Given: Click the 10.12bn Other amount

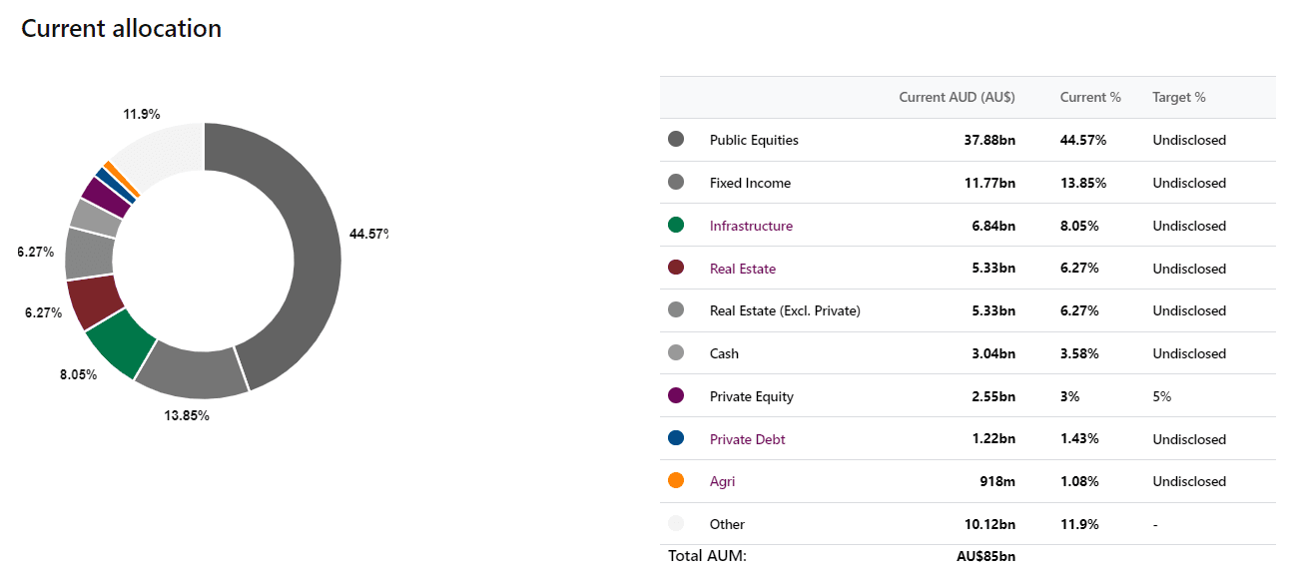Looking at the screenshot, I should click(990, 524).
